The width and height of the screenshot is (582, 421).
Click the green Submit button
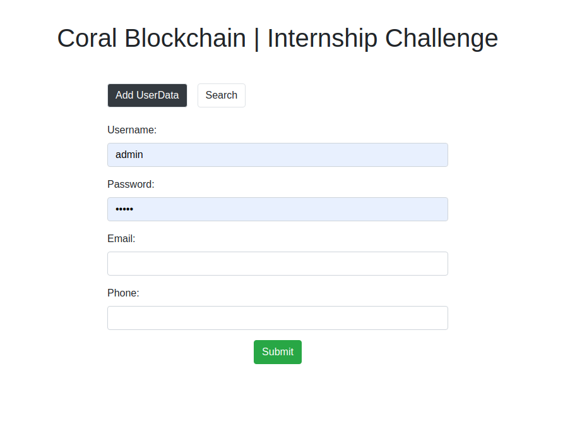[x=278, y=352]
